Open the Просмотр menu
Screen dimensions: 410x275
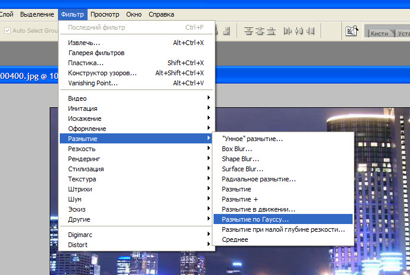click(x=105, y=14)
